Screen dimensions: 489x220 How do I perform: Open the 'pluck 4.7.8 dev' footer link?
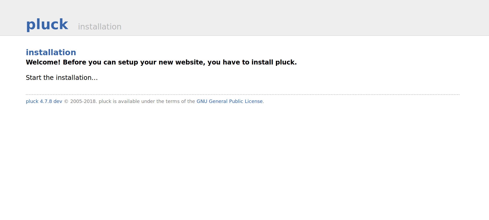pos(44,101)
